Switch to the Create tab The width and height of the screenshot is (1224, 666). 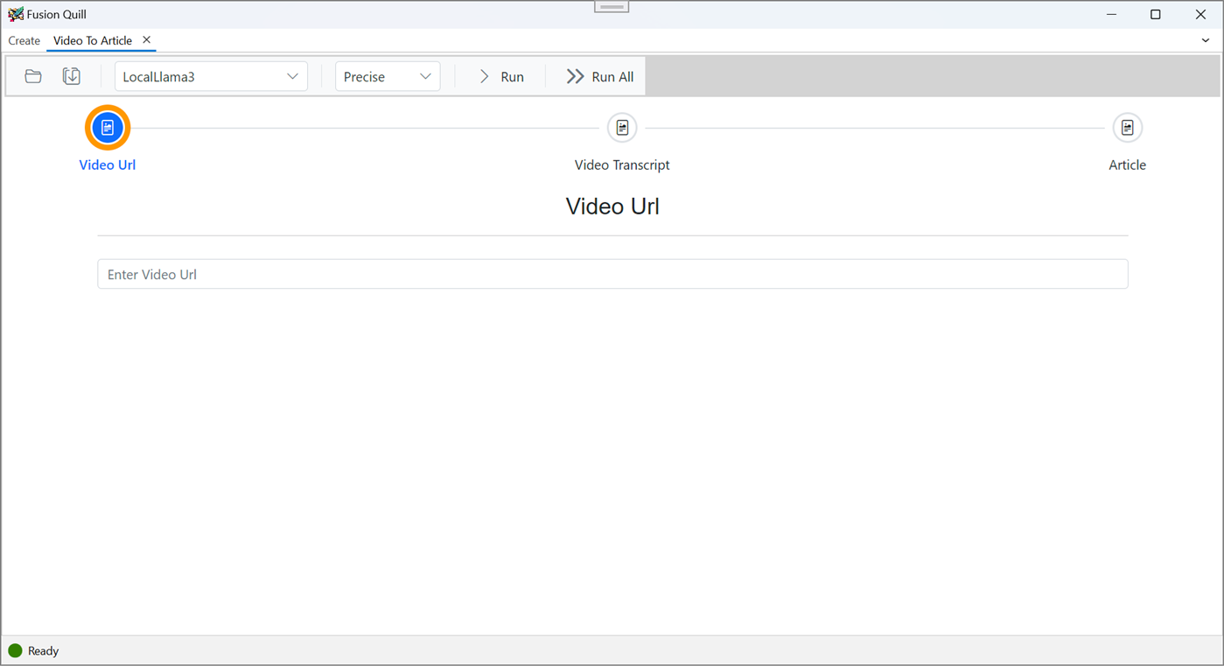[x=24, y=40]
